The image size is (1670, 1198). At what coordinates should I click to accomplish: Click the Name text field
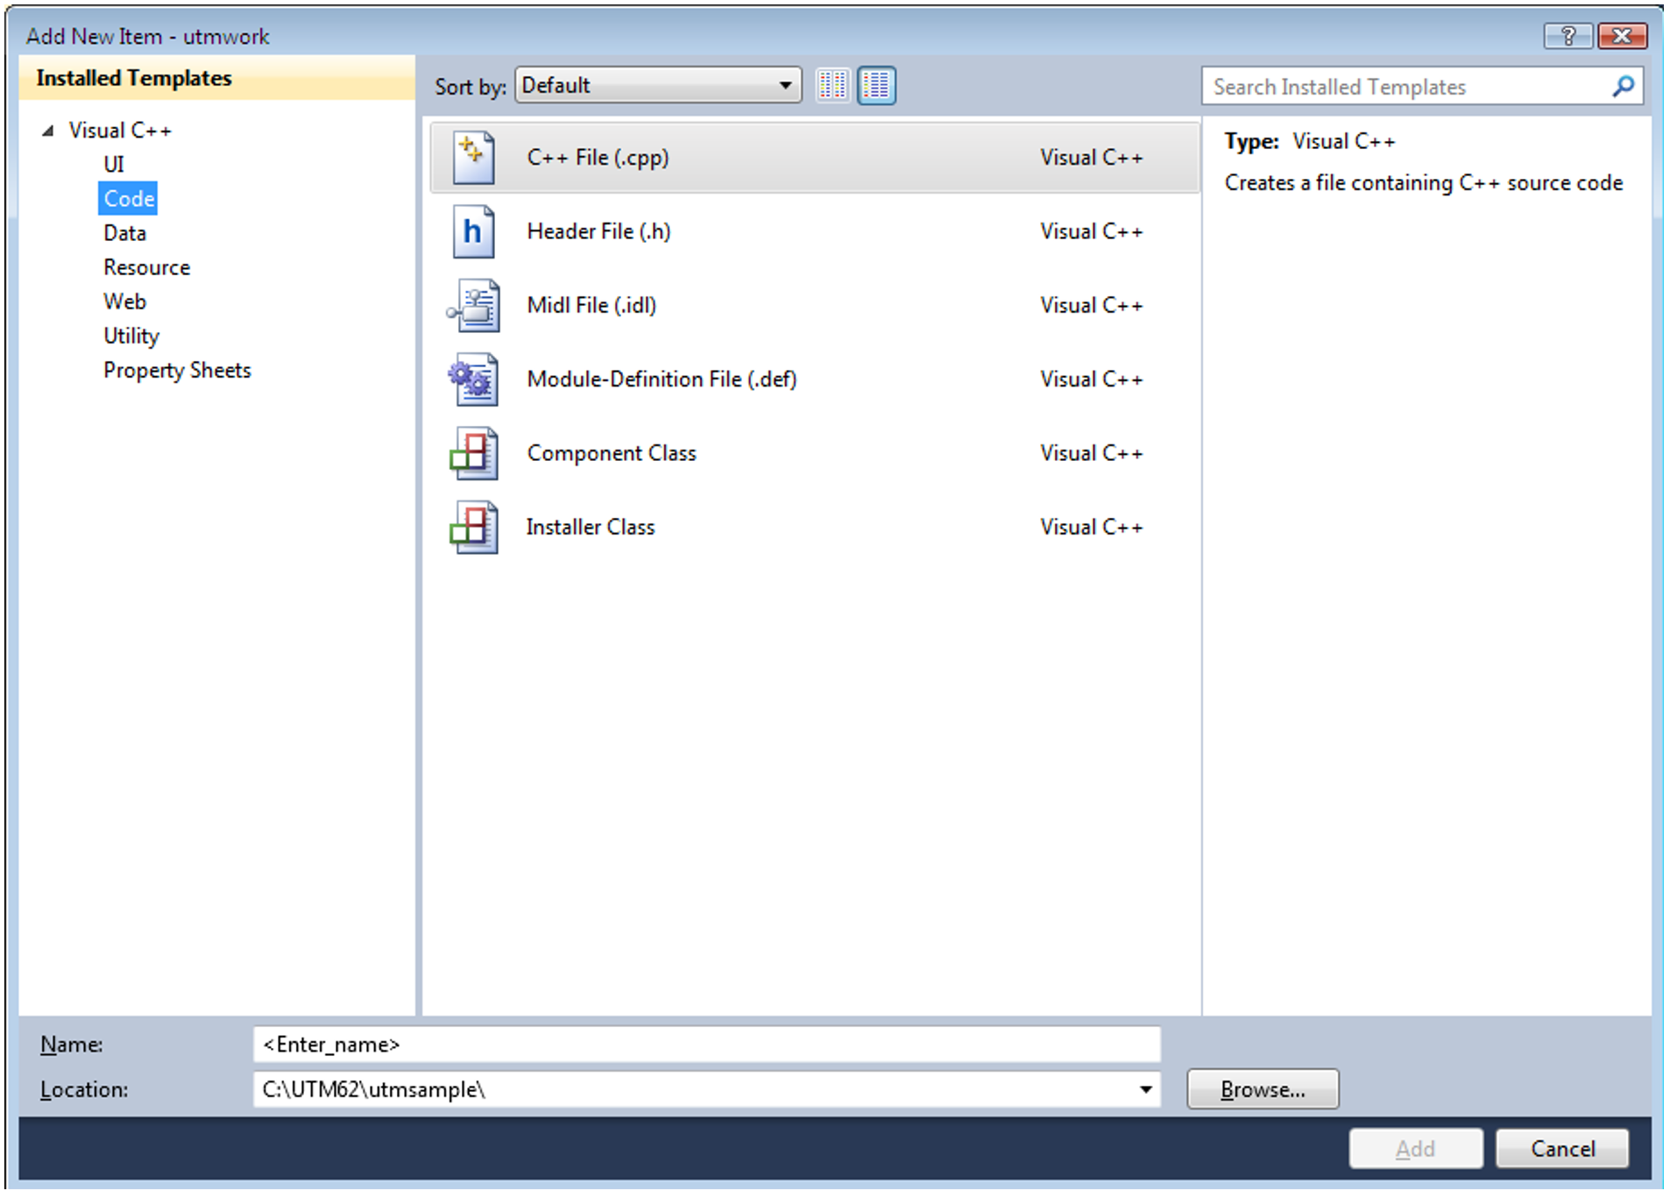(705, 1045)
